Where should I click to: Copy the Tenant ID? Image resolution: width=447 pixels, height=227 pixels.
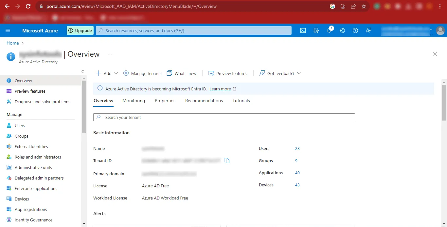coord(227,161)
